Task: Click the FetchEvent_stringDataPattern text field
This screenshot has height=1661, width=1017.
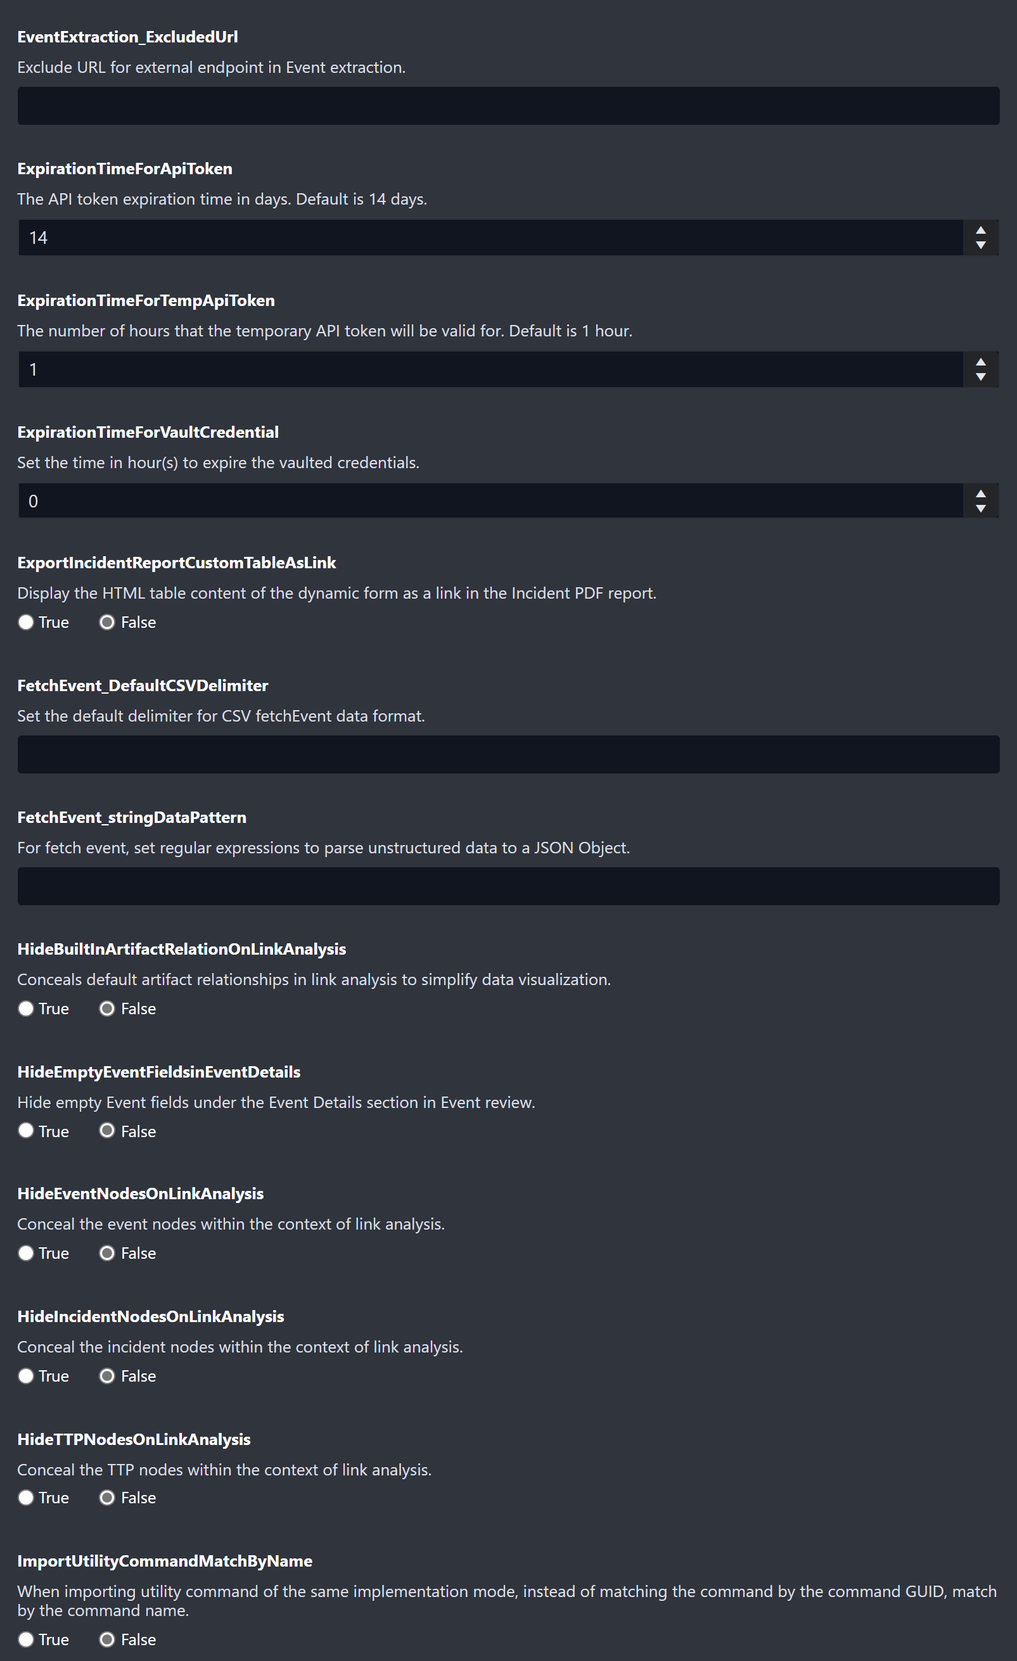Action: click(508, 886)
